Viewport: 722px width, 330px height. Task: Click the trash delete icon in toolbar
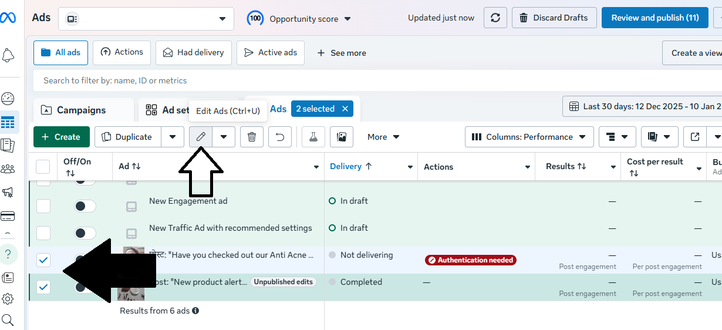[x=252, y=137]
